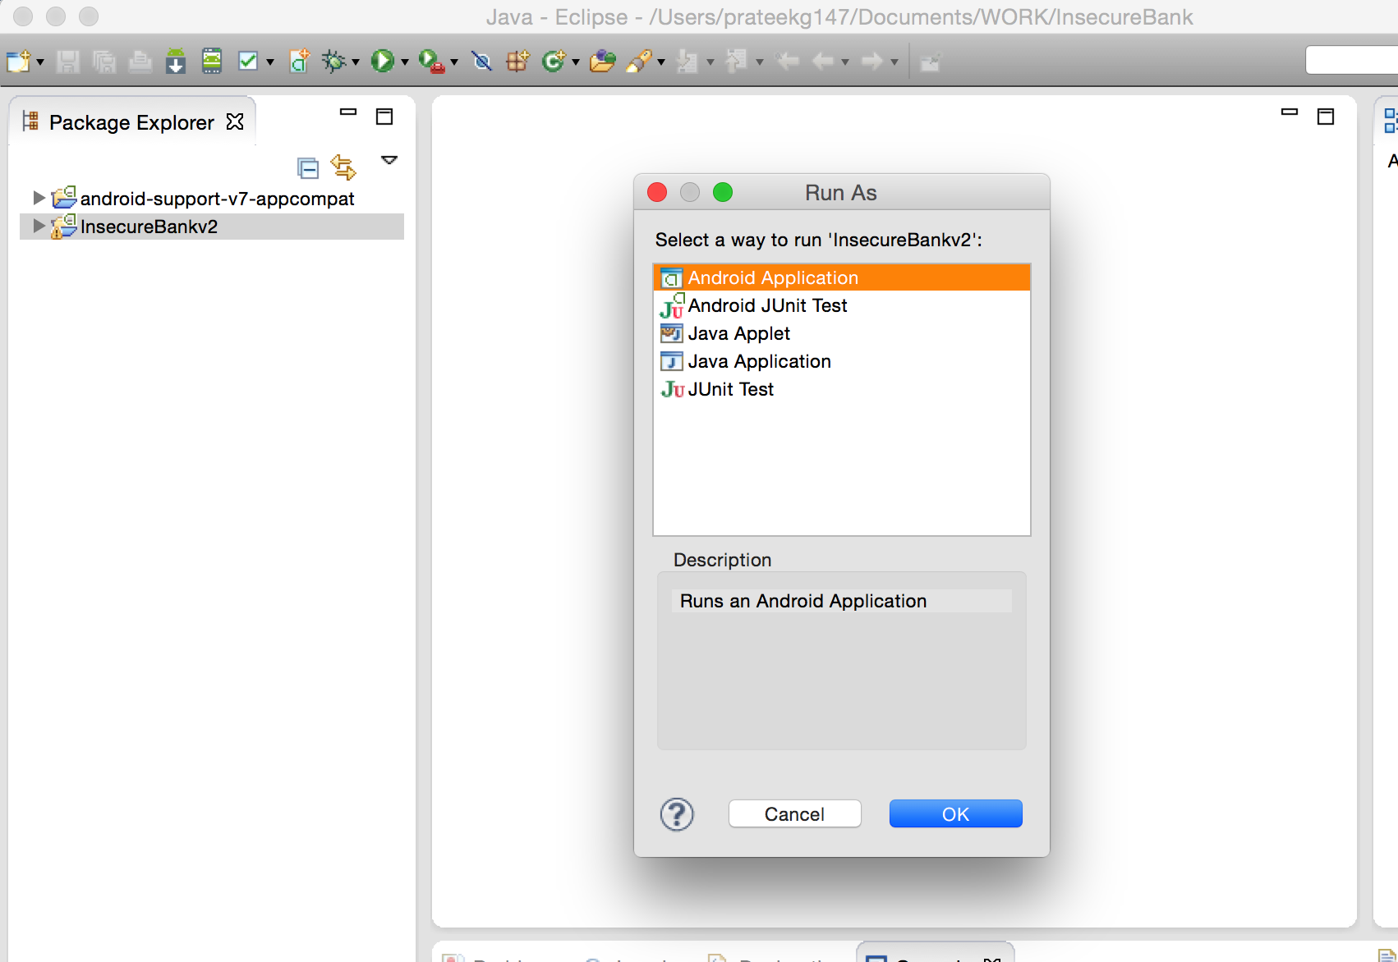Click the Print icon in the toolbar

140,62
